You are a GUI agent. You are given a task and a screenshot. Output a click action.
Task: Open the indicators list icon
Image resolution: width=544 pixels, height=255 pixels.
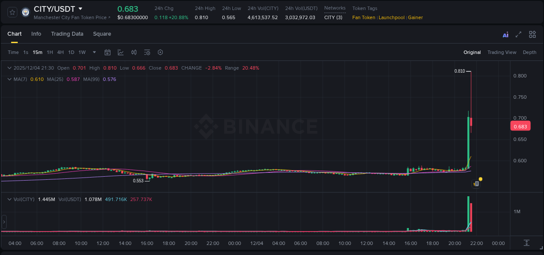pos(147,52)
